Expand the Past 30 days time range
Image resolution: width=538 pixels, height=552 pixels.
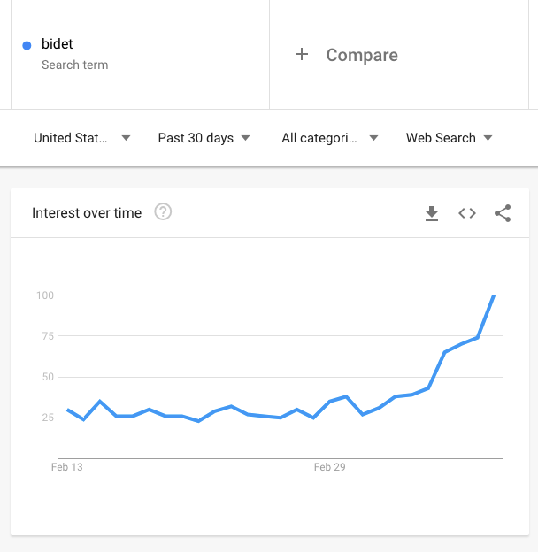(204, 138)
